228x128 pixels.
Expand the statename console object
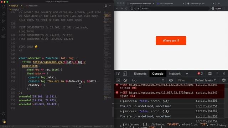click(121, 126)
